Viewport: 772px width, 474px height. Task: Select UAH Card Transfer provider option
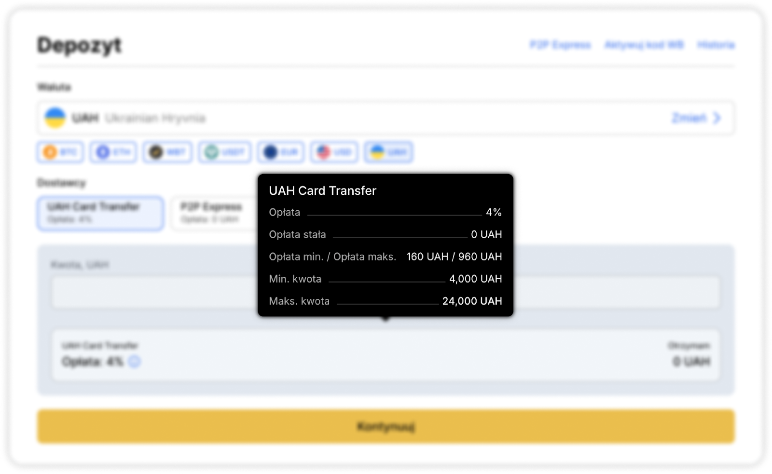[100, 213]
